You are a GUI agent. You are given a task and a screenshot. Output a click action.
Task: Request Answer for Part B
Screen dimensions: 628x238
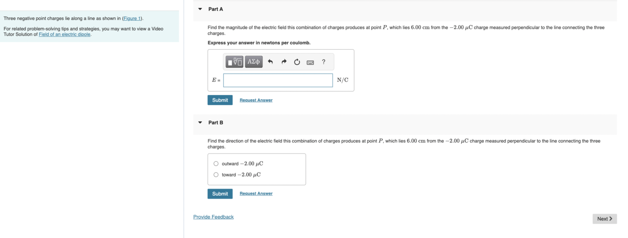pyautogui.click(x=256, y=193)
